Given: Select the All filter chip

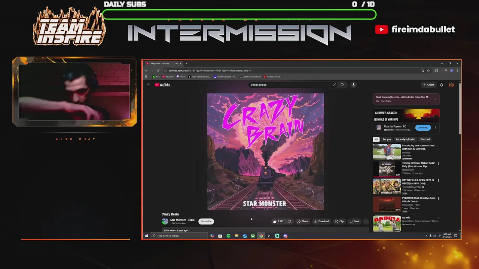Looking at the screenshot, I should pos(376,139).
